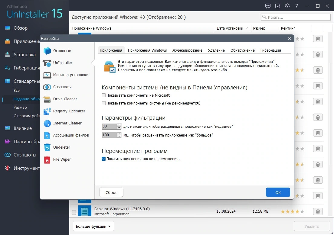Open Монитор установки settings icon
This screenshot has height=235, width=334.
47,75
